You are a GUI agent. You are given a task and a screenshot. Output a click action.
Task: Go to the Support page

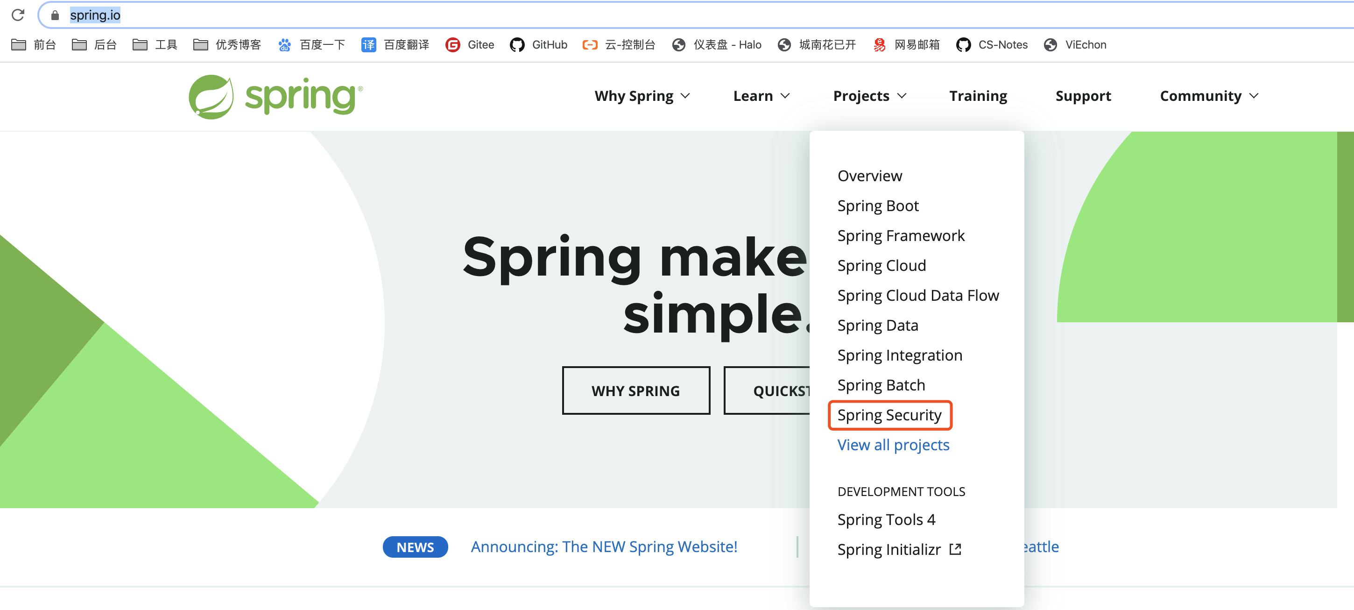click(x=1083, y=96)
